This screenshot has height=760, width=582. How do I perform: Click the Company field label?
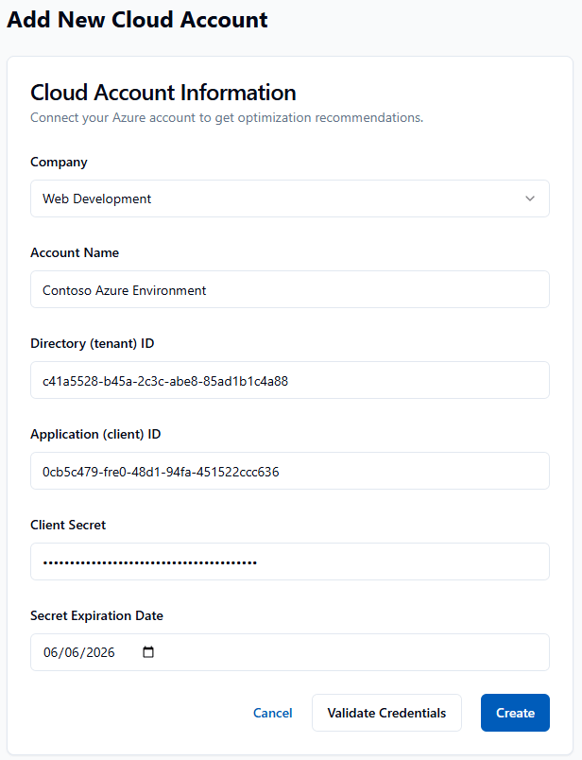59,162
